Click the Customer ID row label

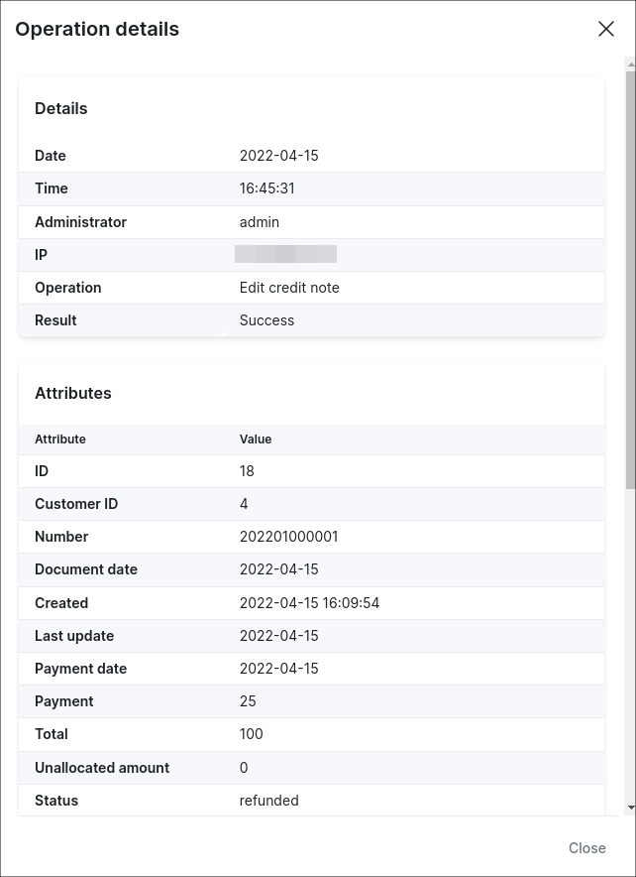(x=76, y=504)
